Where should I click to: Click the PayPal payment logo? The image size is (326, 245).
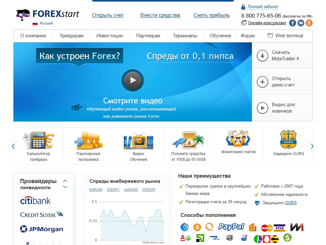[231, 227]
